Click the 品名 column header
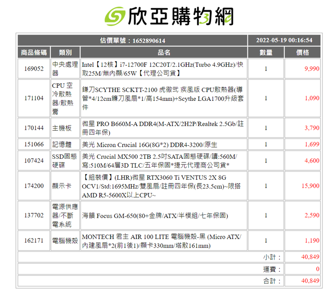 164,53
